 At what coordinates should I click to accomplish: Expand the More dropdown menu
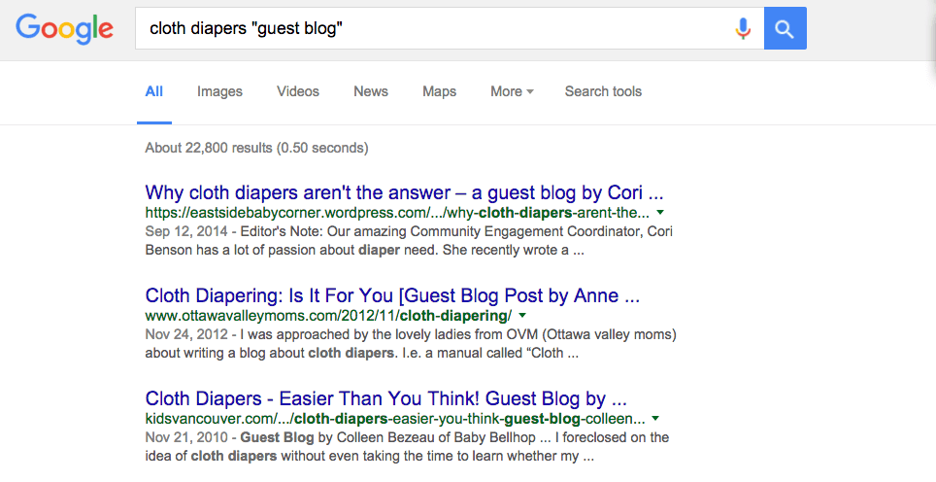point(512,91)
